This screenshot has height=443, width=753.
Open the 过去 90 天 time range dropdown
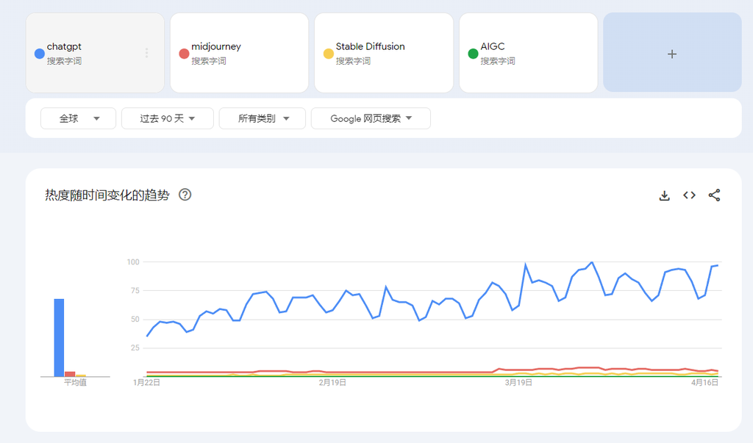pos(168,118)
